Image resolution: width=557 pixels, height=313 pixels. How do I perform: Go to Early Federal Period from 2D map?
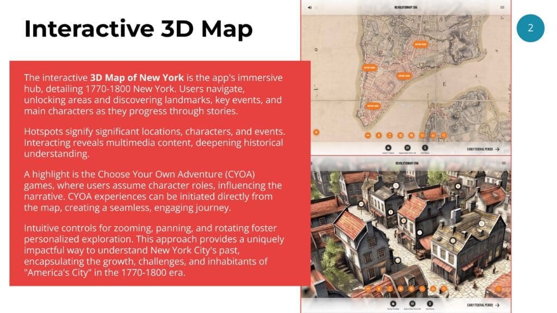coord(483,148)
